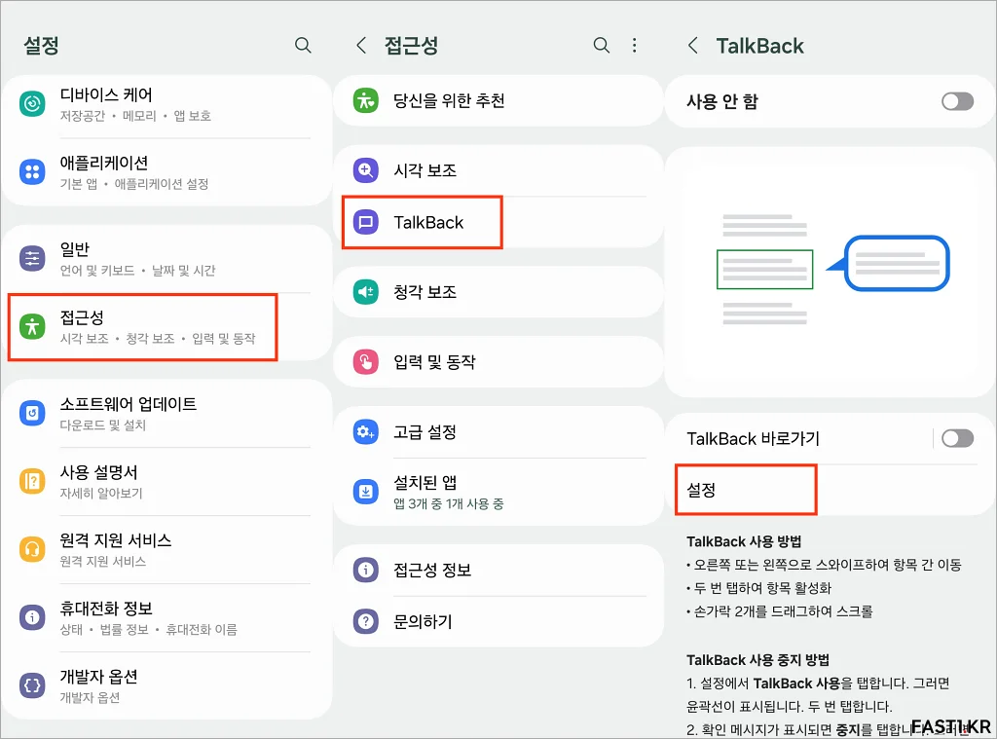Open 당신을 위한 추천
The width and height of the screenshot is (997, 739).
498,100
